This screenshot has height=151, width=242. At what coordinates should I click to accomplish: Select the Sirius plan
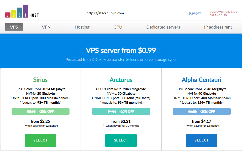click(x=41, y=140)
